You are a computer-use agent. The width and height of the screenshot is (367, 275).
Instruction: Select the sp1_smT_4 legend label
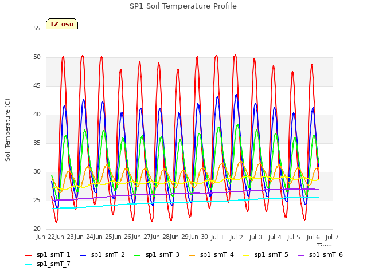(217, 254)
